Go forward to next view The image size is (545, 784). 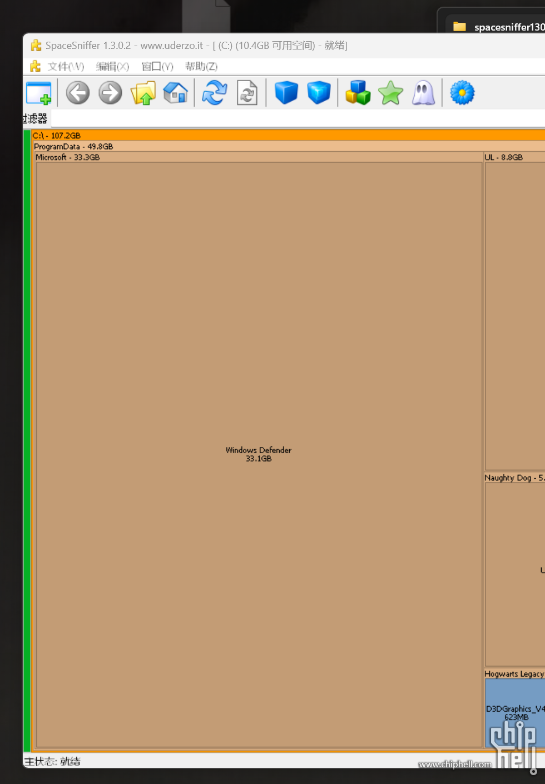[x=110, y=92]
